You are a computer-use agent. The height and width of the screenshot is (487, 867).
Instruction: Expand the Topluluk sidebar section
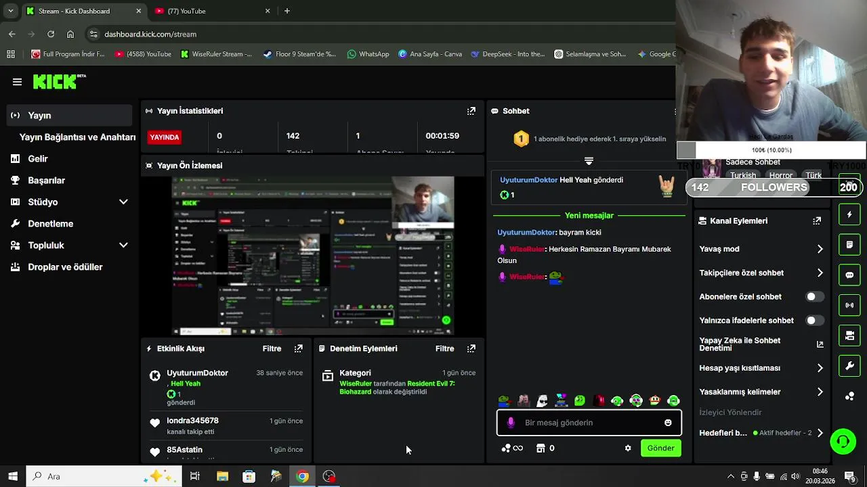123,245
